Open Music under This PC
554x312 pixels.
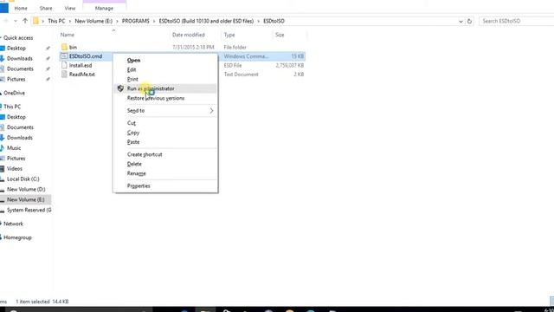pyautogui.click(x=14, y=148)
